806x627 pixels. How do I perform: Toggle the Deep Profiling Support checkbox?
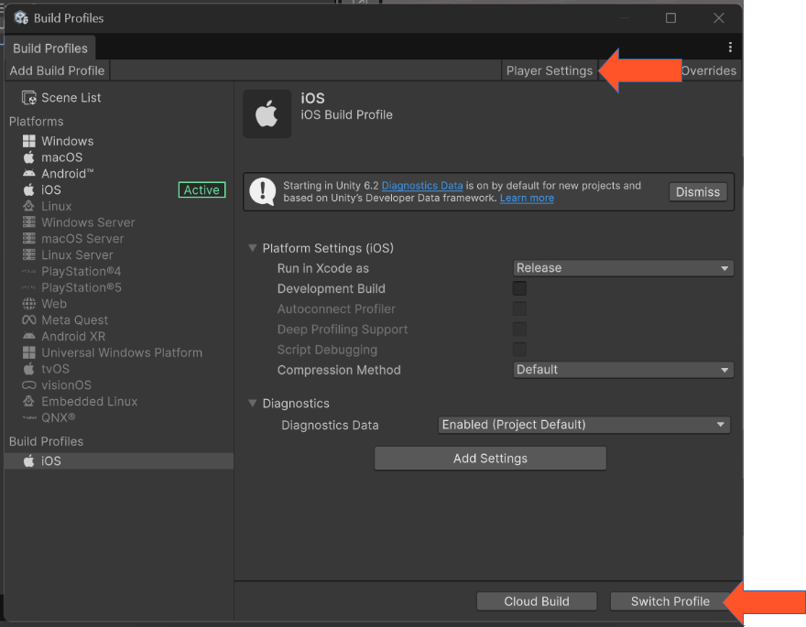click(x=519, y=330)
